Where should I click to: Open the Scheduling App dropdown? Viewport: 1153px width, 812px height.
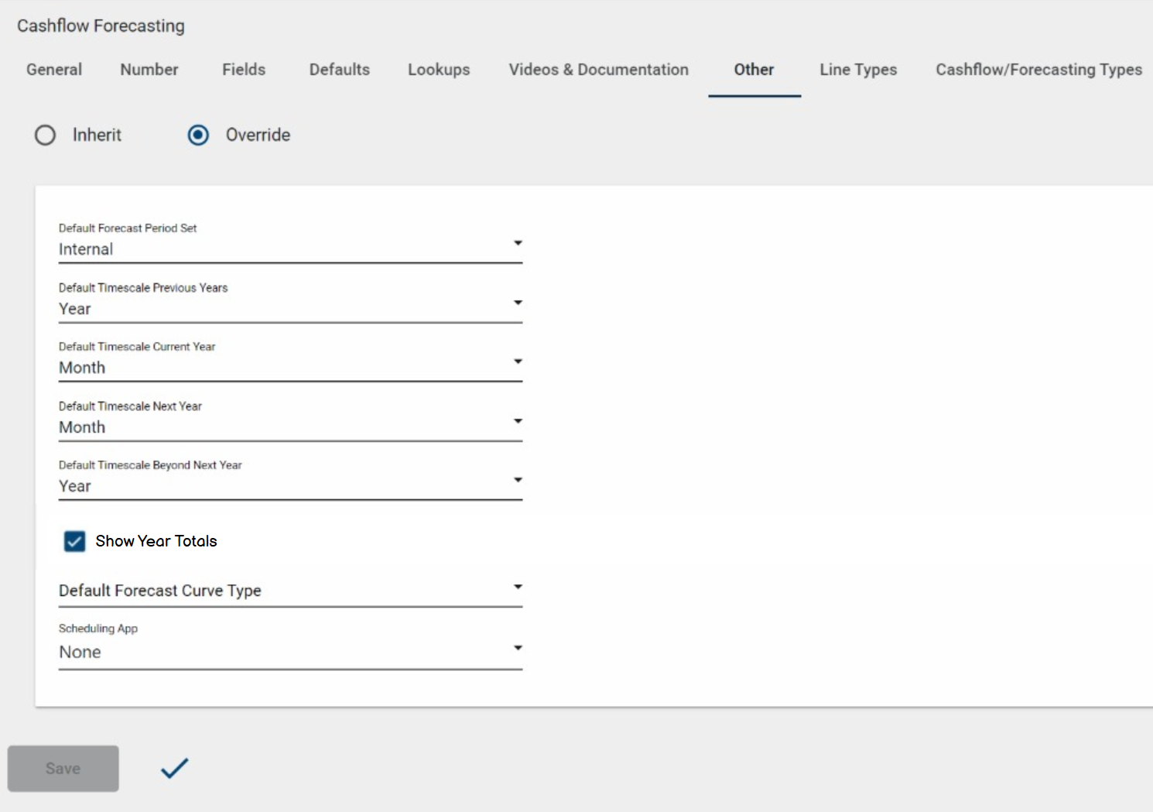(290, 651)
